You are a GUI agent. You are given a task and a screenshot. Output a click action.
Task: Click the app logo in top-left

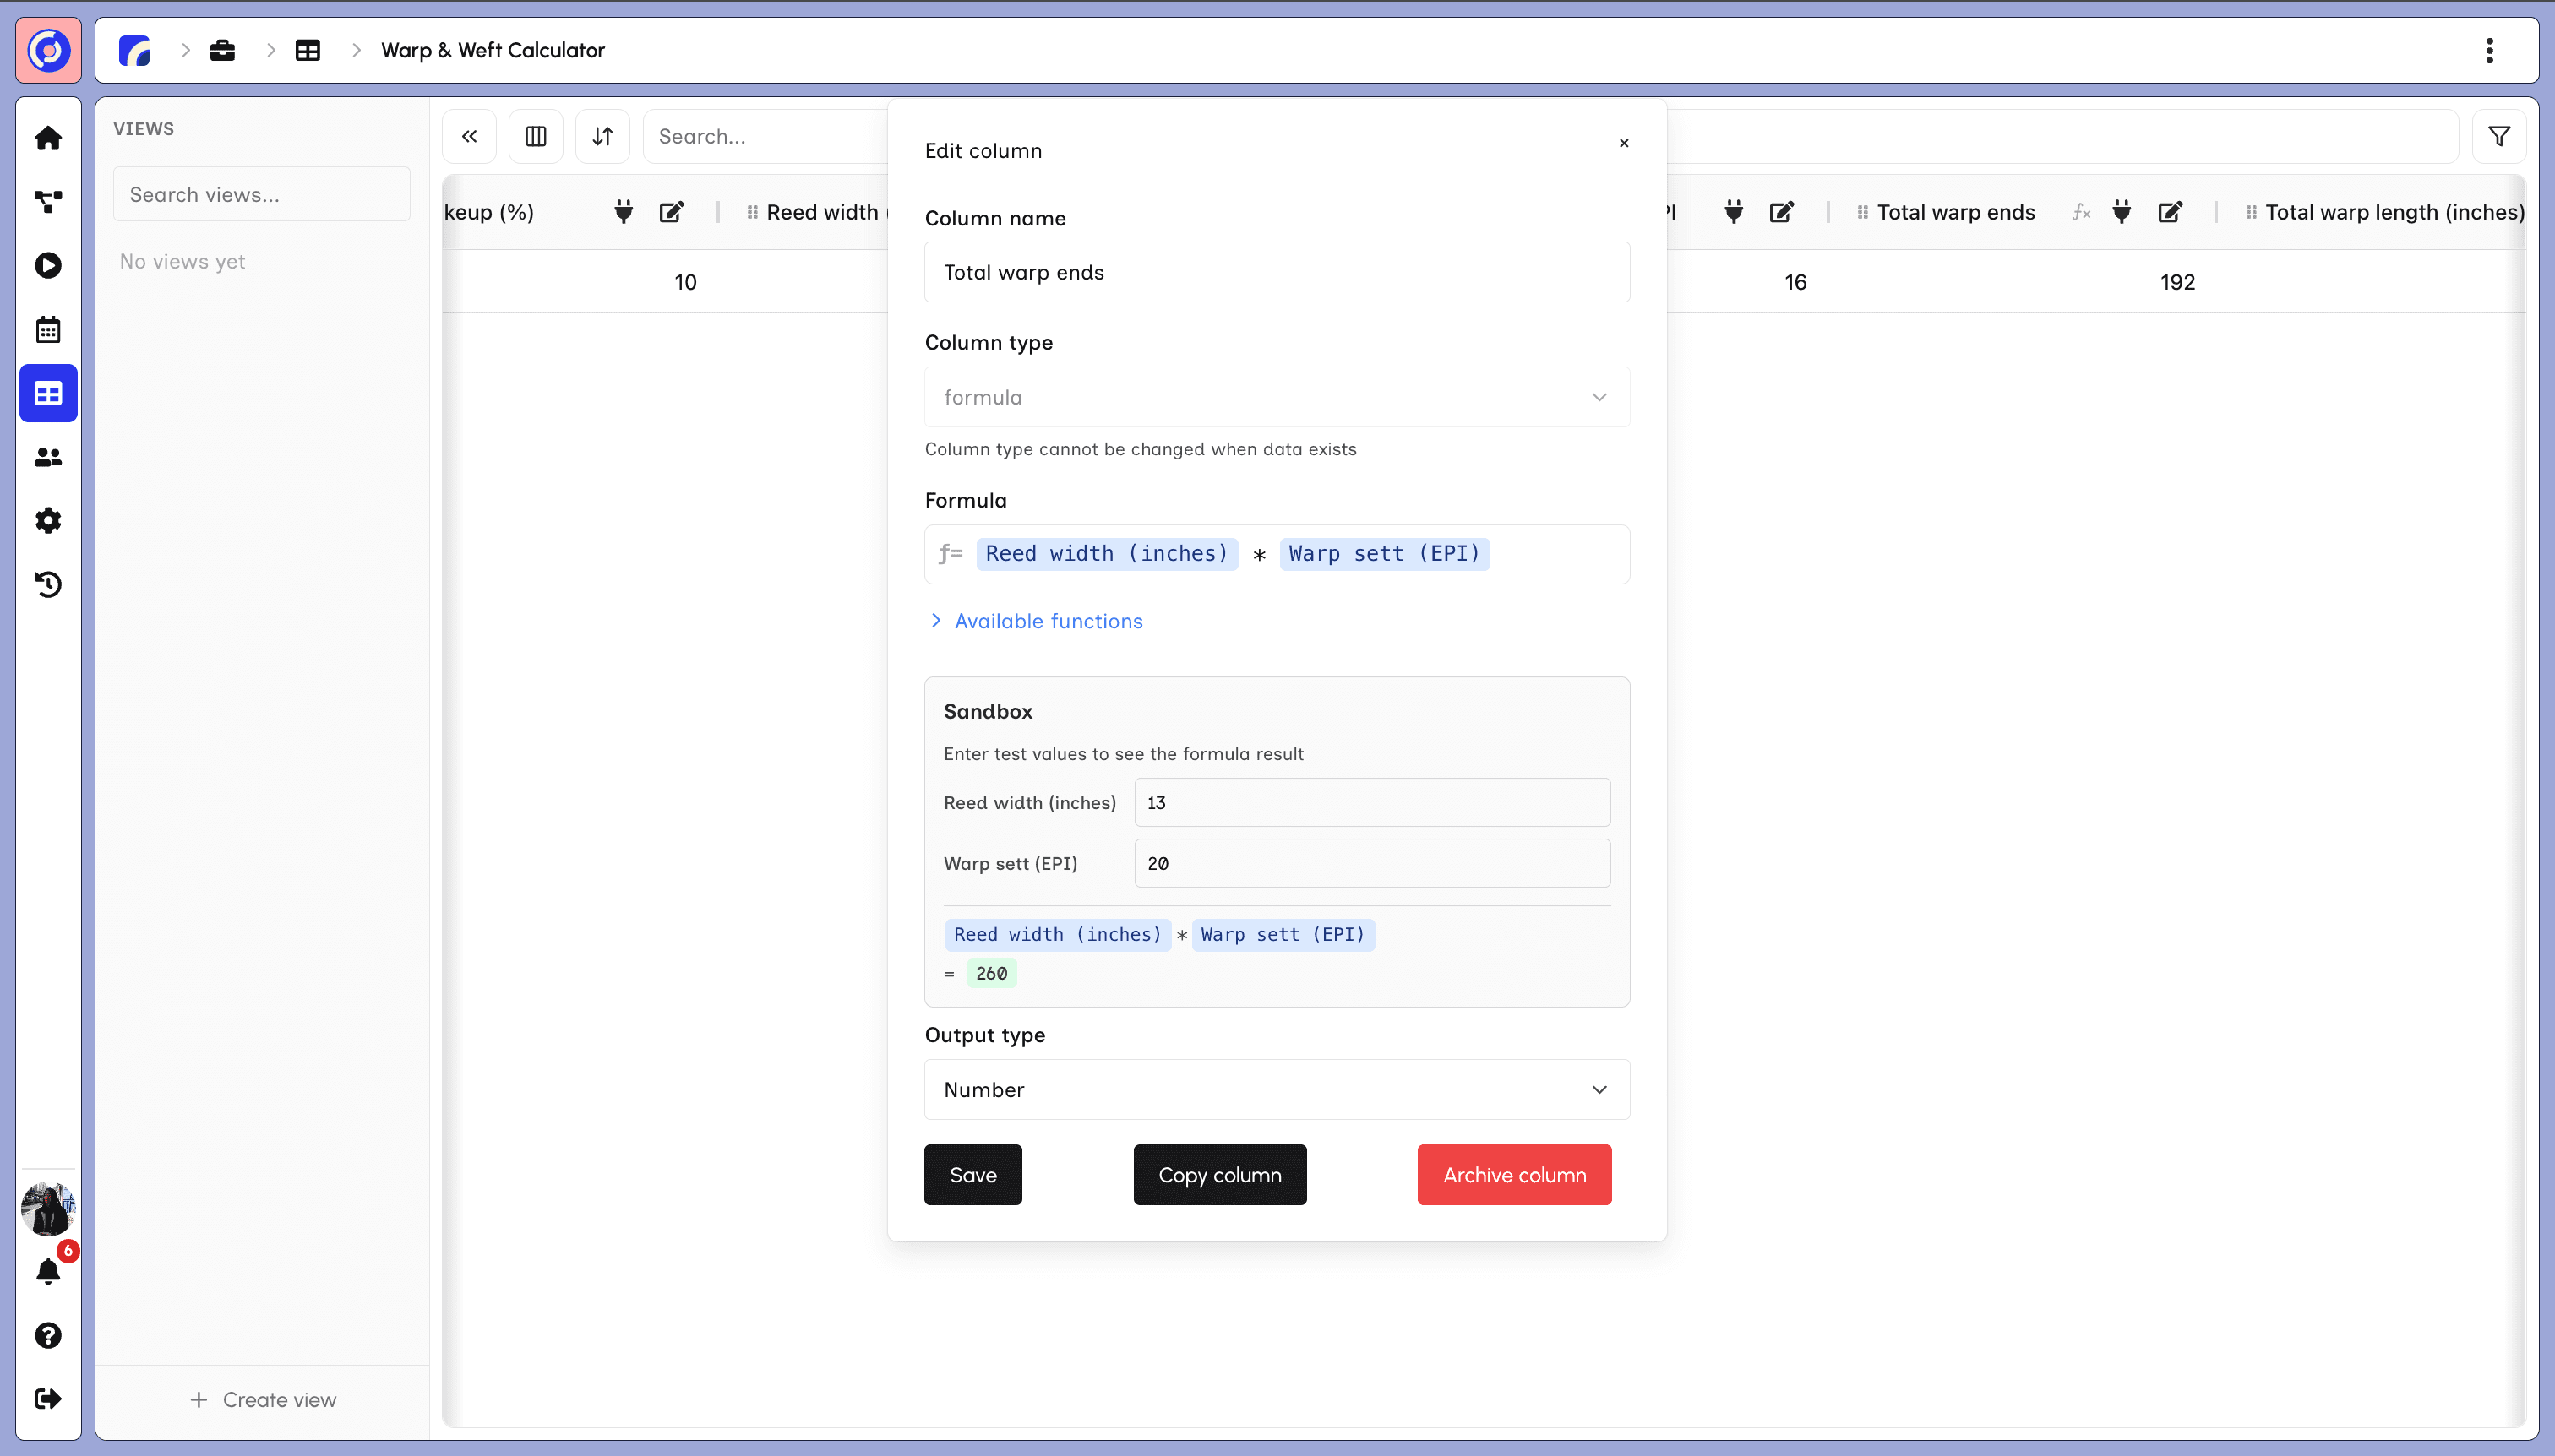(x=48, y=50)
